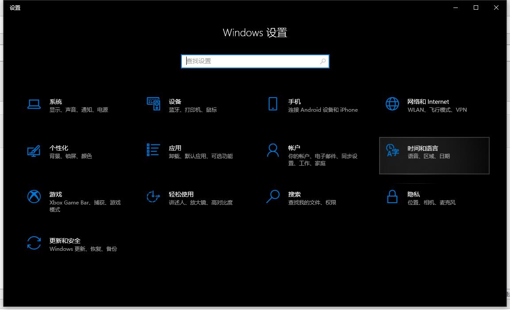Select the phone icon for 手机
510x310 pixels.
(273, 104)
